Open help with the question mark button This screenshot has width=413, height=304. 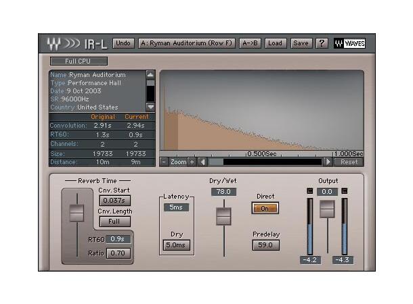[x=322, y=43]
